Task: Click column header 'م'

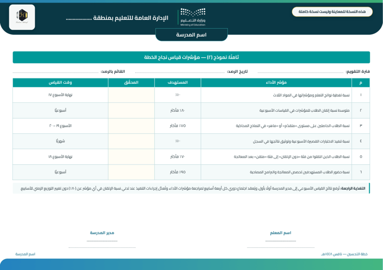Action: (361, 83)
